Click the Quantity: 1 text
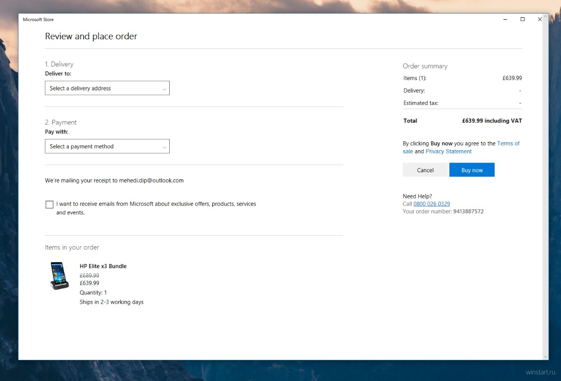Image resolution: width=561 pixels, height=381 pixels. 93,293
